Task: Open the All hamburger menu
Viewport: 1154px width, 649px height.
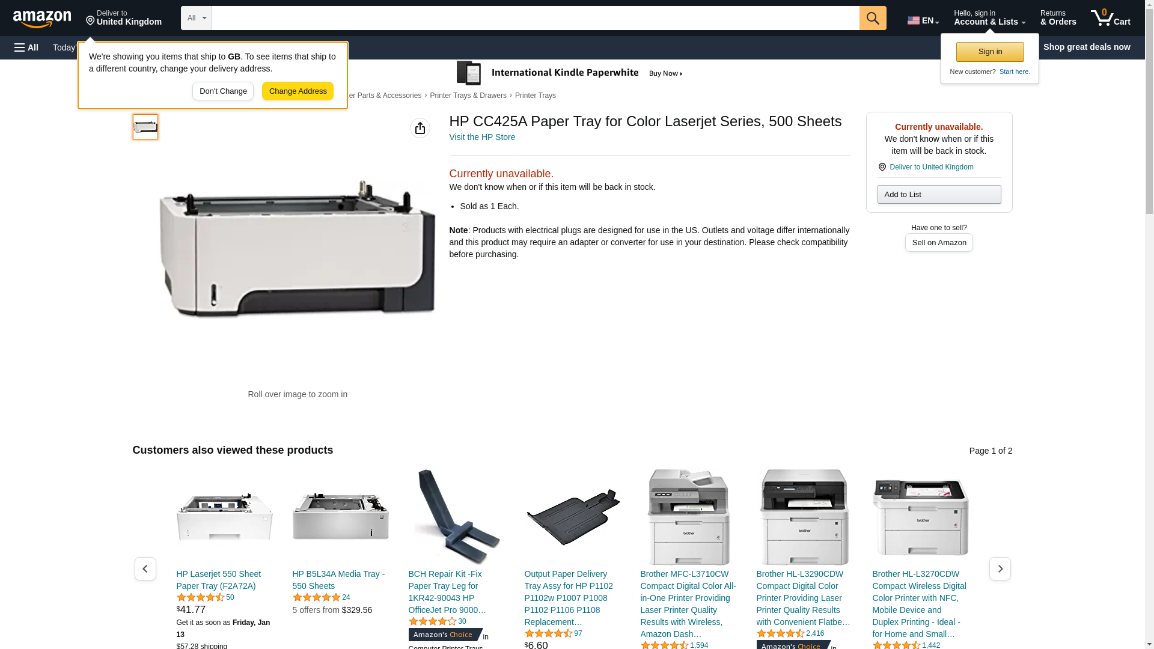Action: pos(26,47)
